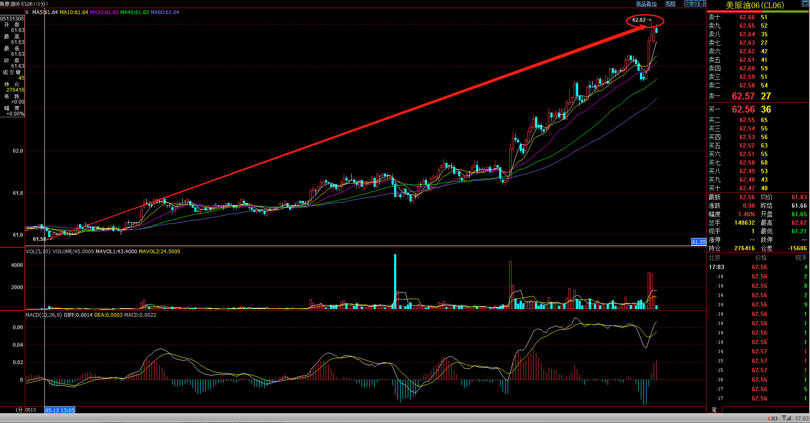The height and width of the screenshot is (423, 810).
Task: Click the 仓差 value -15606
Action: pyautogui.click(x=798, y=249)
